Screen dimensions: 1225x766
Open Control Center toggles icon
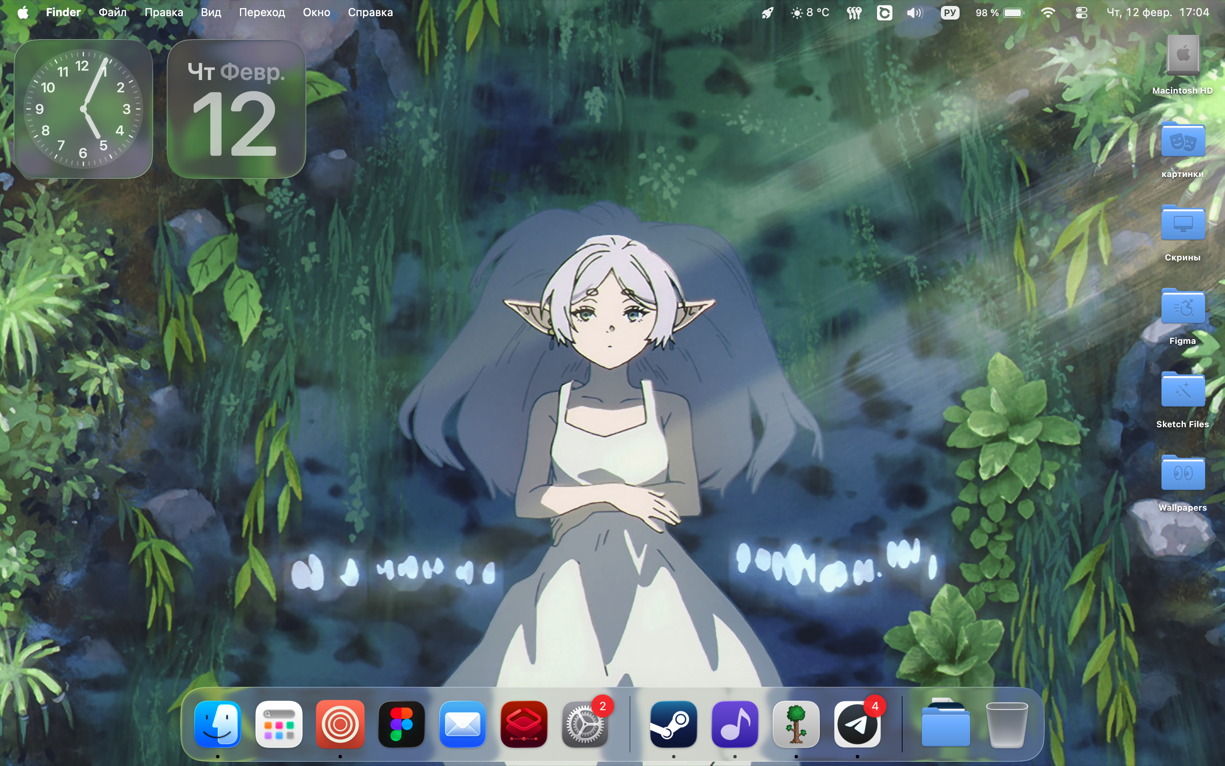pyautogui.click(x=1081, y=13)
